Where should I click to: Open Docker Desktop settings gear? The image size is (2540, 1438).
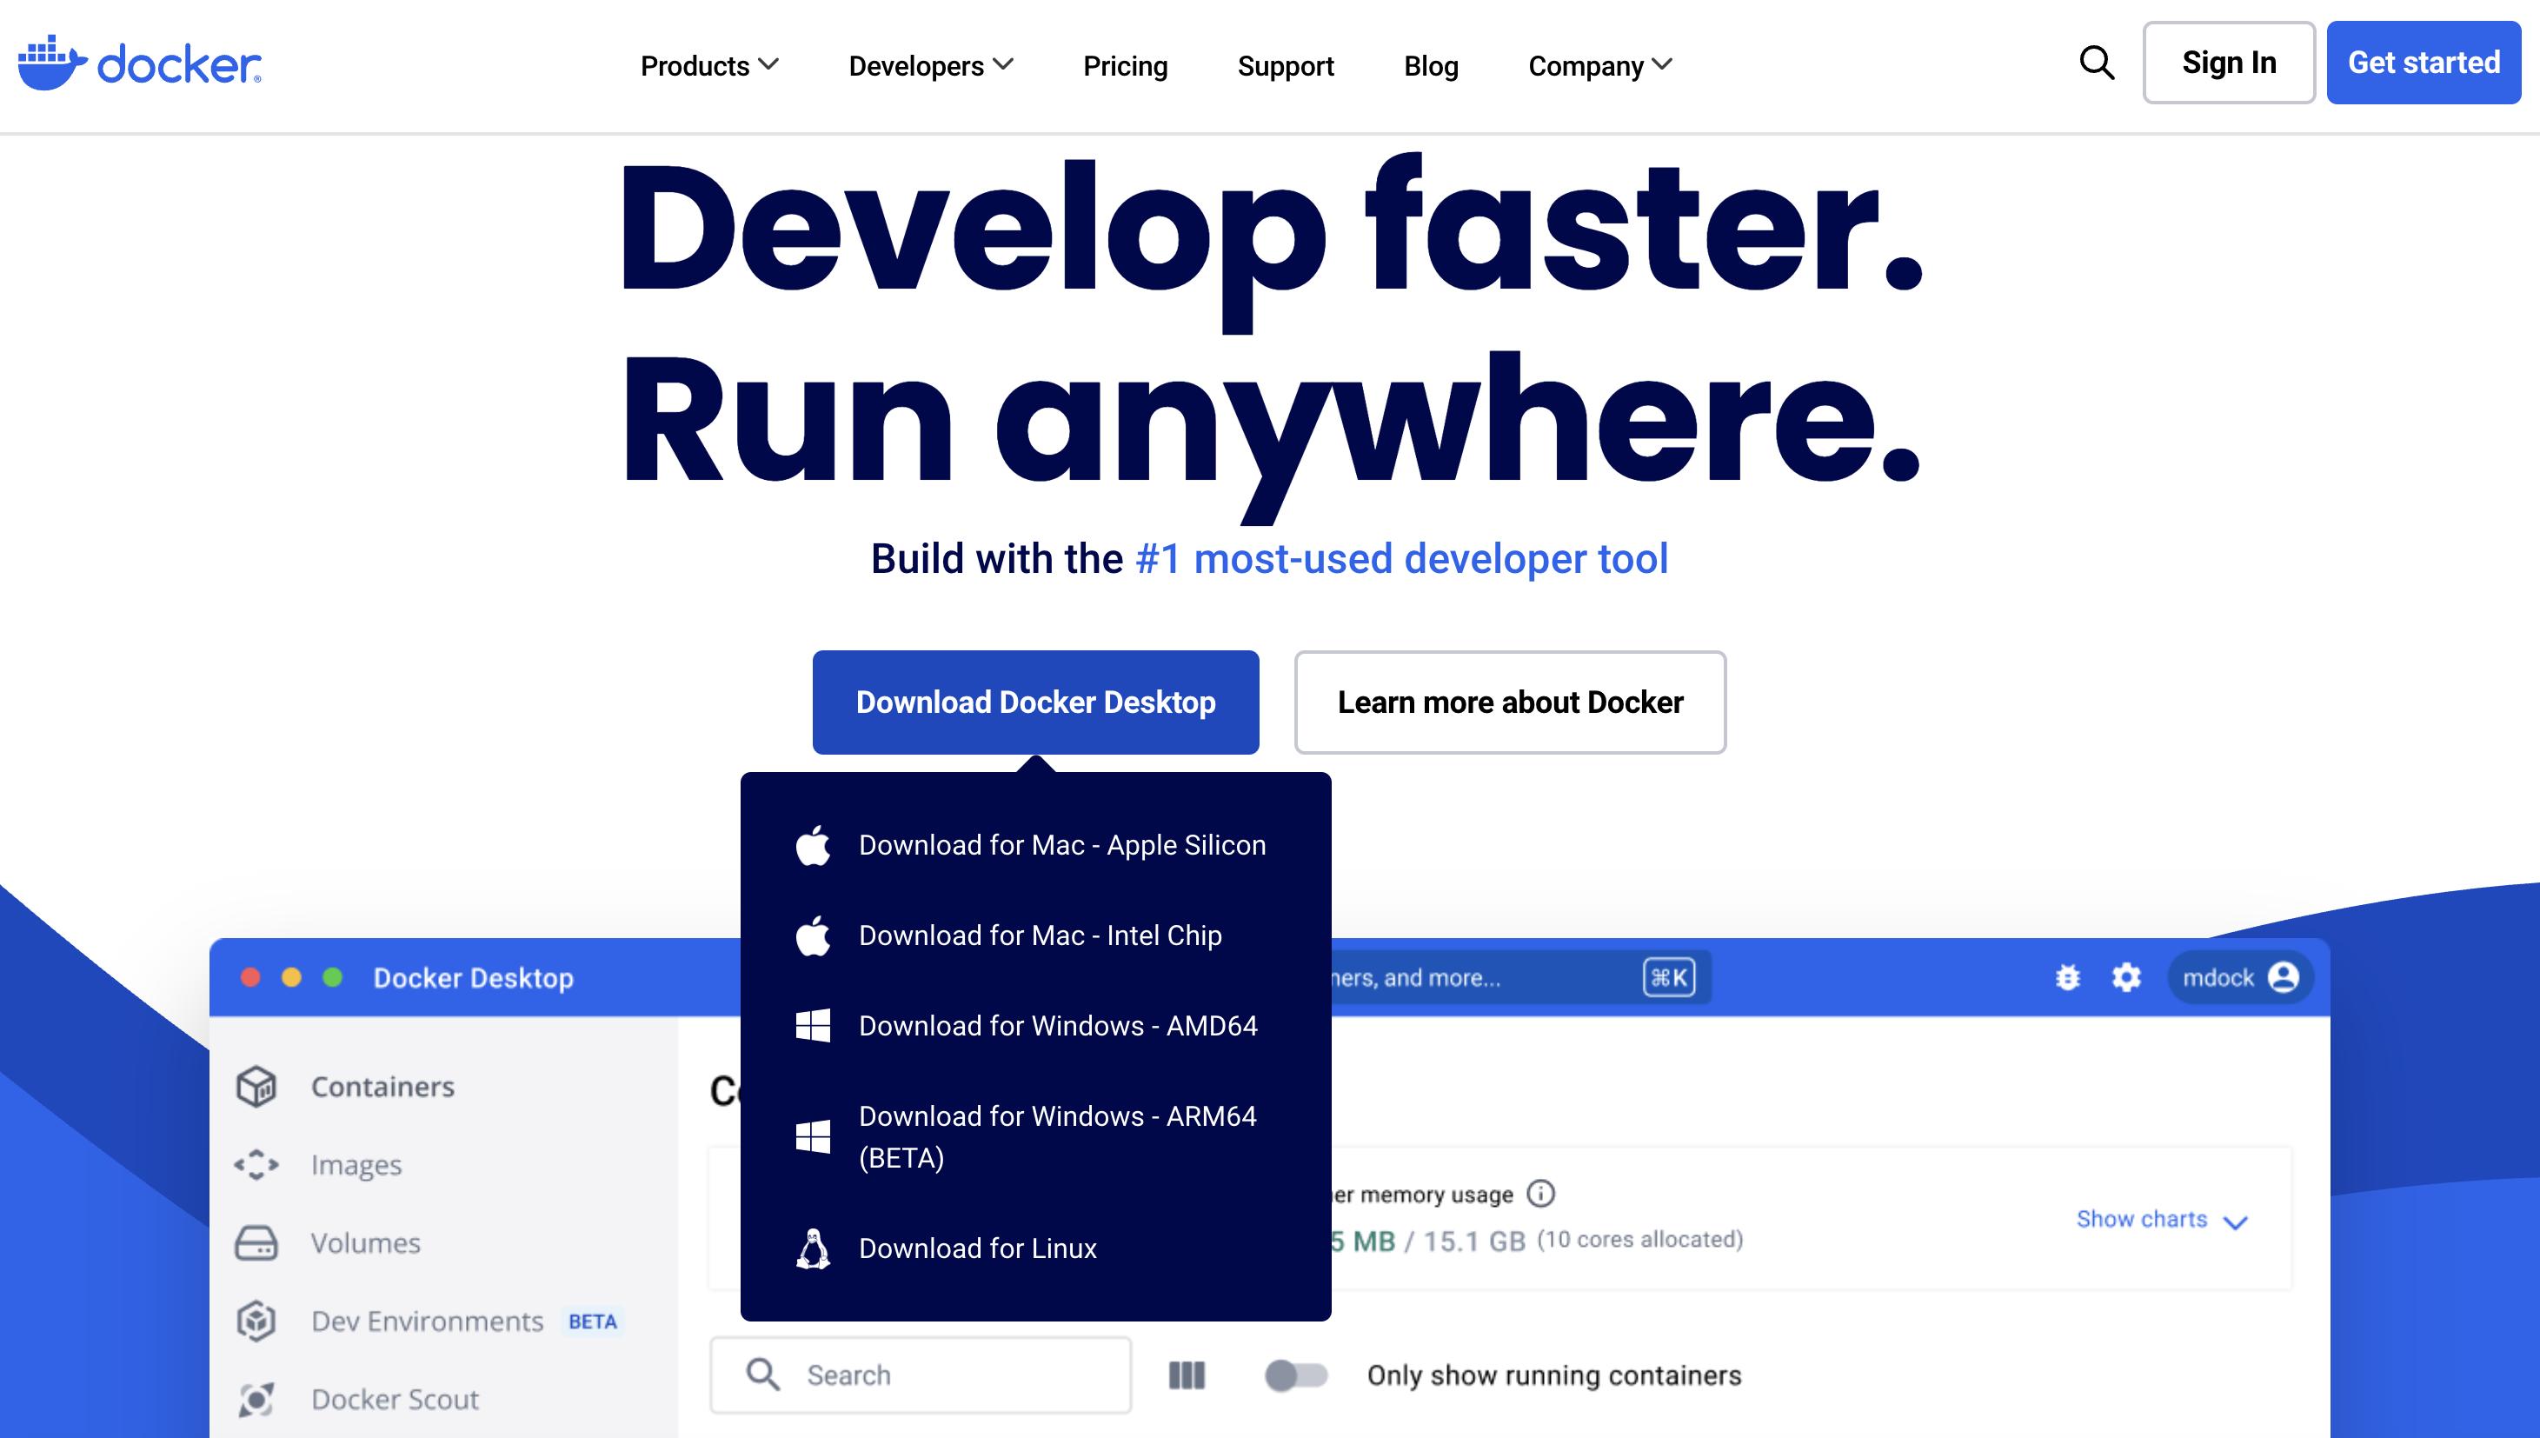(x=2126, y=978)
